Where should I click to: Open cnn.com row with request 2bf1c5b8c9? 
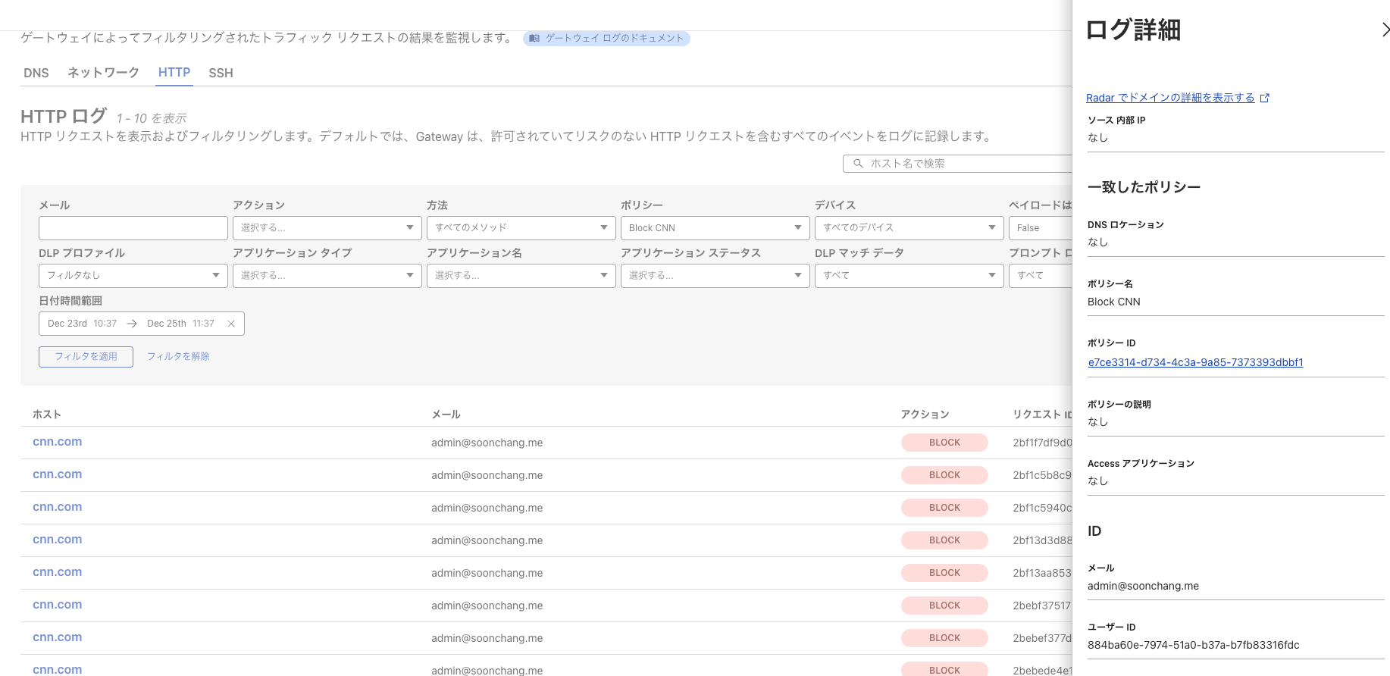57,474
